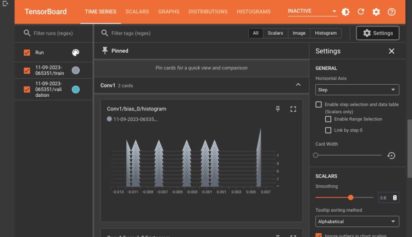Viewport: 412px width, 237px height.
Task: Click the validation run blue color swatch
Action: pos(76,90)
